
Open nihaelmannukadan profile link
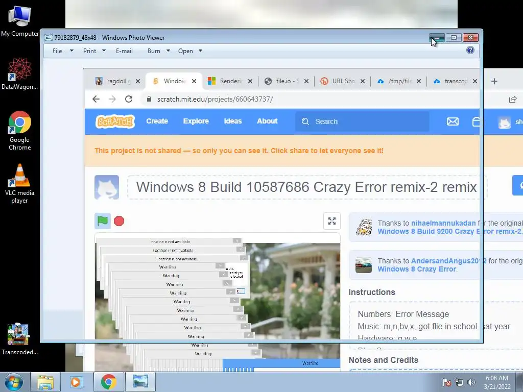(x=443, y=223)
